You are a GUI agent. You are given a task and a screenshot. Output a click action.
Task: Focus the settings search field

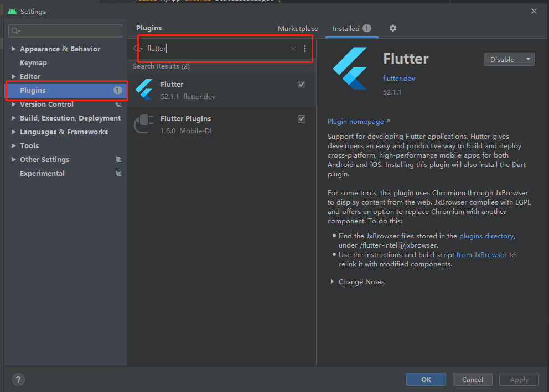[65, 31]
